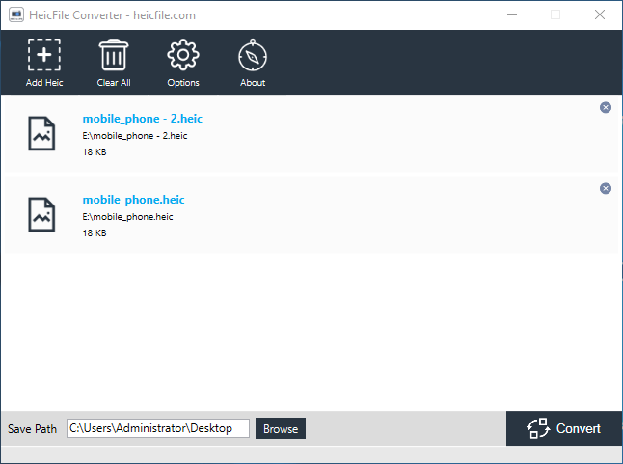623x464 pixels.
Task: Select the image file icon for mobile_phone - 2.heic
Action: (41, 133)
